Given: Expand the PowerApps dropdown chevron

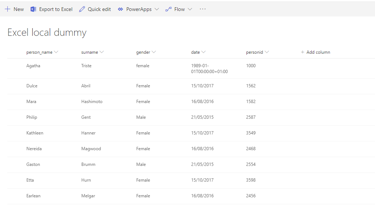Looking at the screenshot, I should [x=157, y=9].
